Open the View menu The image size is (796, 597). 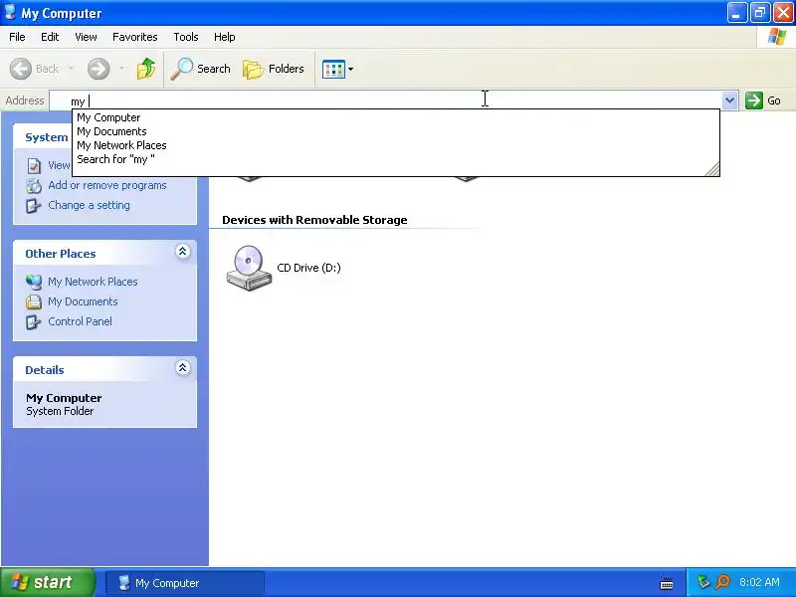86,37
